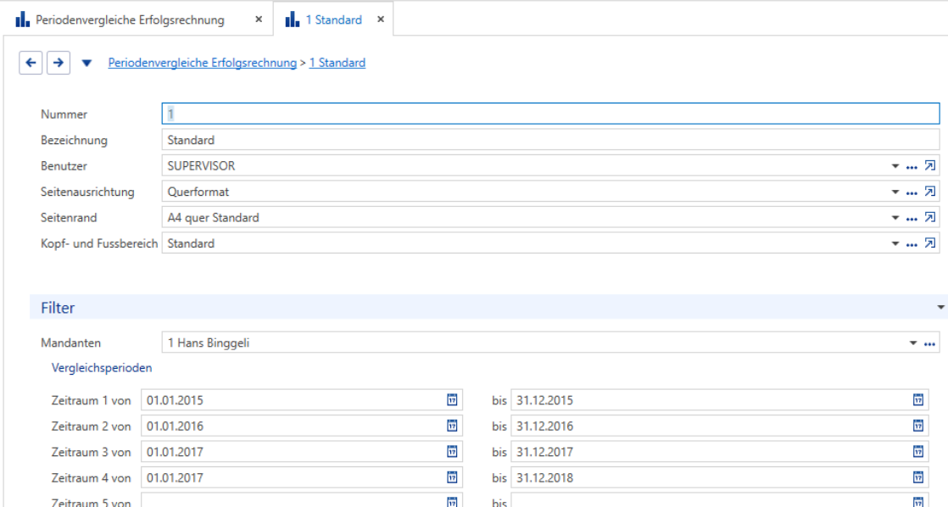Open calendar picker for Zeitraum 2 von
This screenshot has height=507, width=948.
tap(452, 426)
